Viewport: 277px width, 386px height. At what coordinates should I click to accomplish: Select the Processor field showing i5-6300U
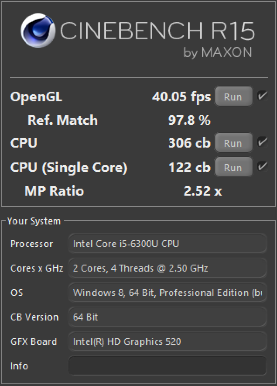[x=167, y=244]
